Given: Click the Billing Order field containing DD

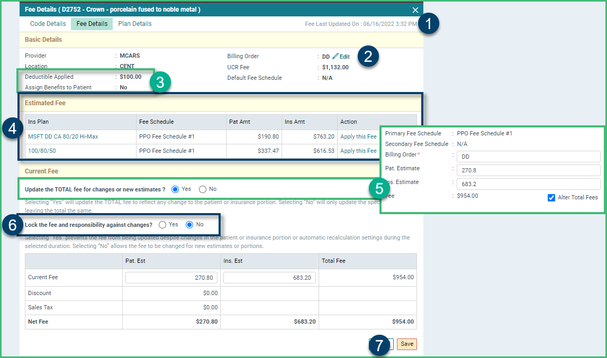Looking at the screenshot, I should click(x=529, y=157).
